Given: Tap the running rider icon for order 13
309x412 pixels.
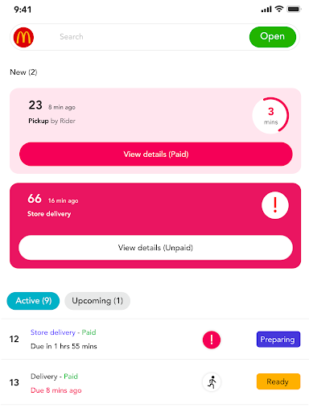Looking at the screenshot, I should [x=212, y=382].
